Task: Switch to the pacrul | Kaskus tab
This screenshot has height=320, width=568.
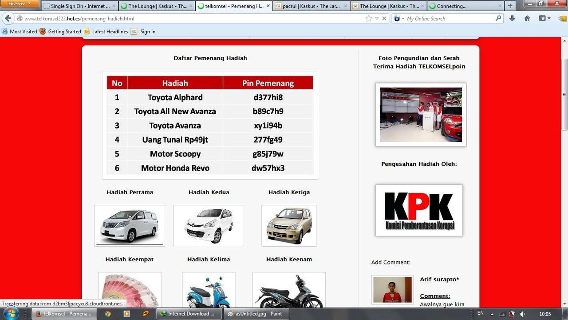Action: (x=311, y=6)
